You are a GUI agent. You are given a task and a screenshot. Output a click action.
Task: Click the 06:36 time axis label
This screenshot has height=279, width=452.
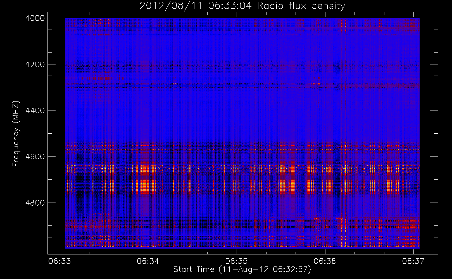point(325,261)
